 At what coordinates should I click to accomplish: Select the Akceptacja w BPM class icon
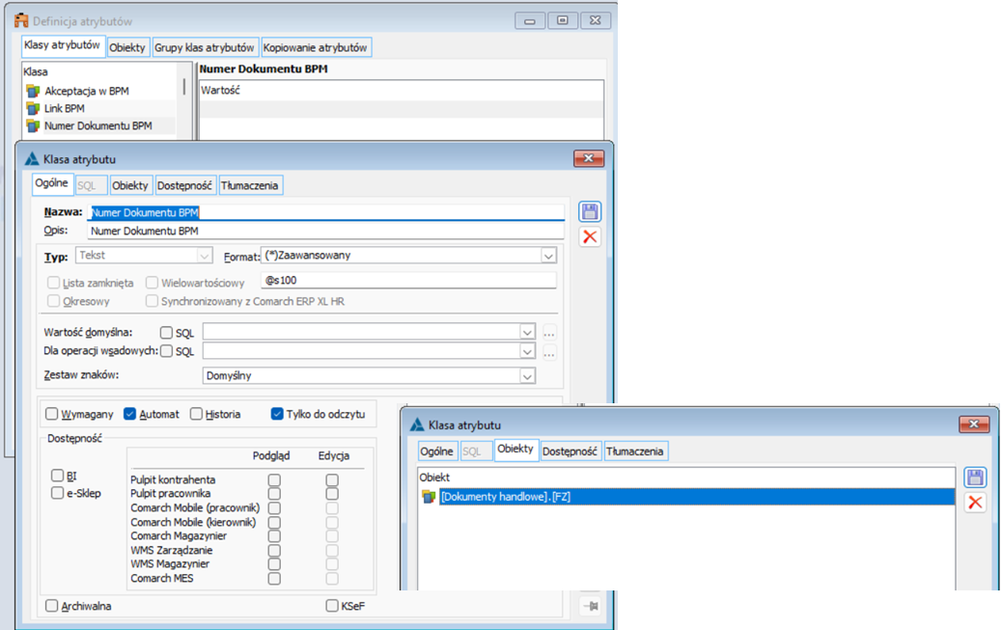point(33,91)
